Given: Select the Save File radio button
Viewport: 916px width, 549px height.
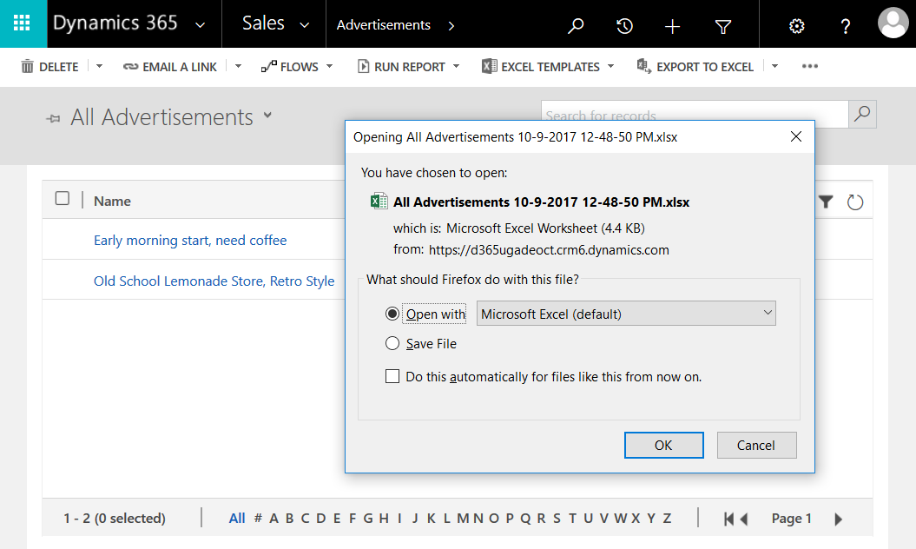Looking at the screenshot, I should tap(392, 343).
